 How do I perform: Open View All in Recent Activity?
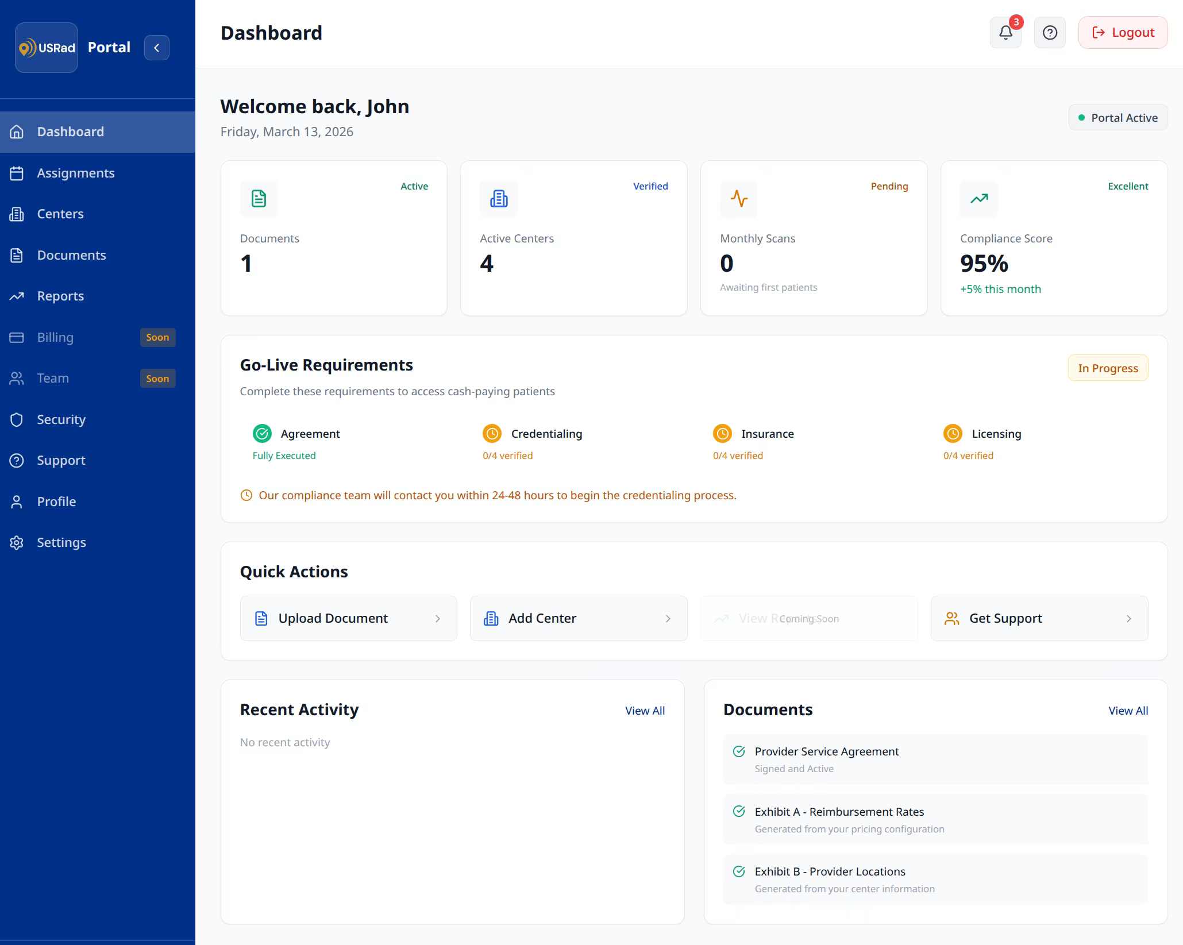pos(645,710)
